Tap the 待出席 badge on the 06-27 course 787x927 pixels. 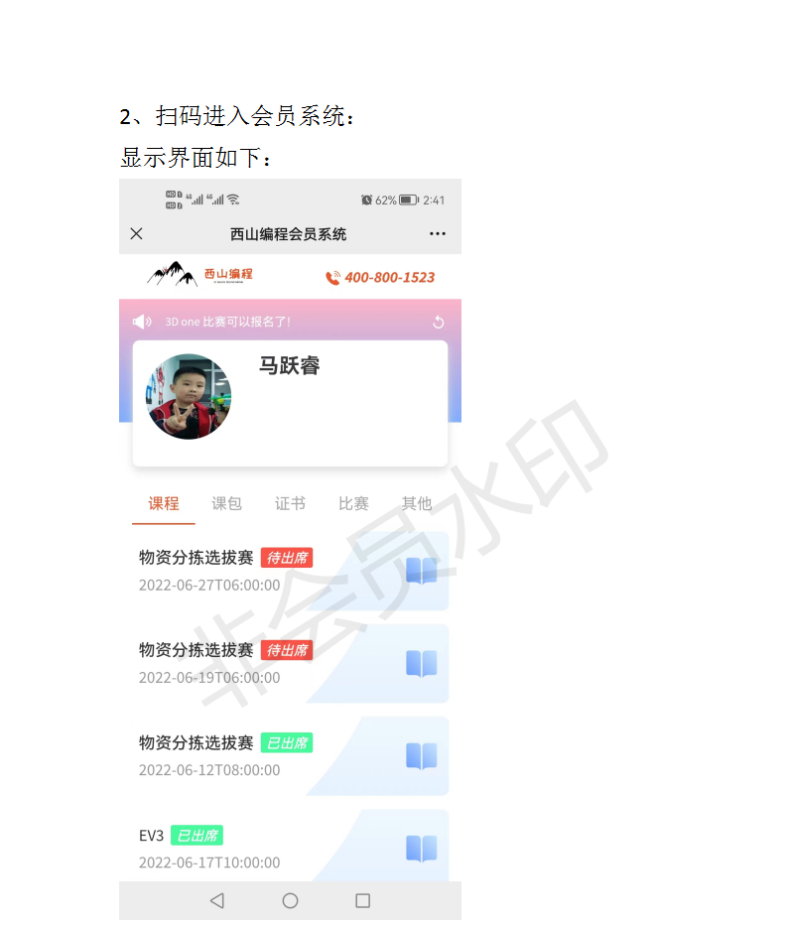click(x=287, y=558)
